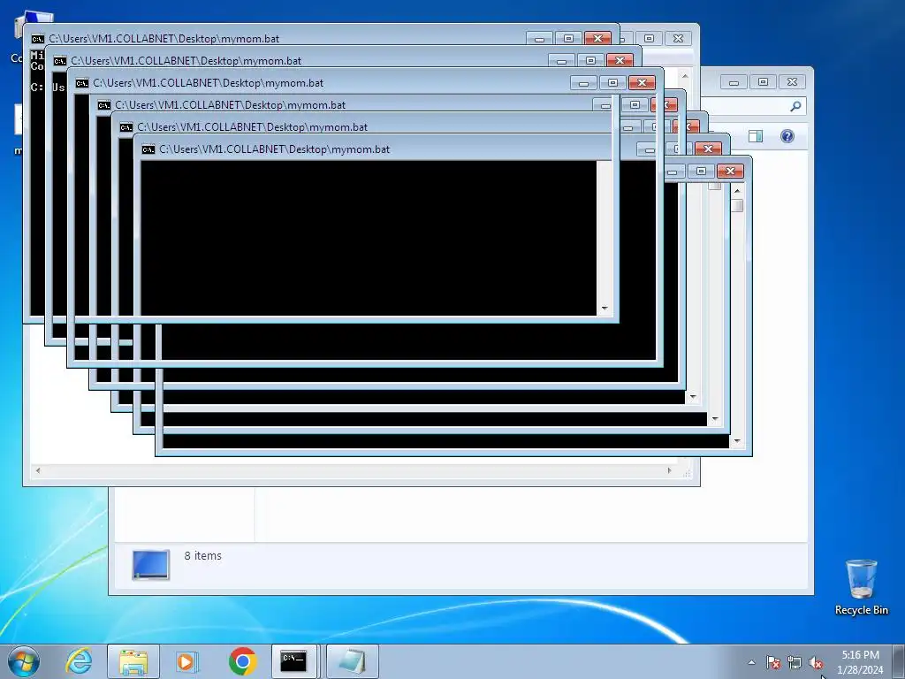This screenshot has width=905, height=679.
Task: Click the Explorer search magnifier icon
Action: click(795, 106)
